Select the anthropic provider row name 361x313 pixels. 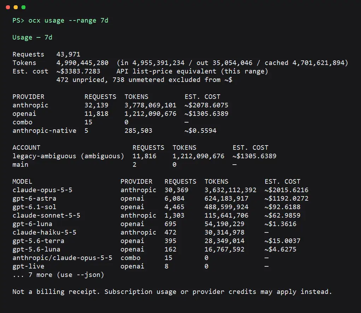pyautogui.click(x=30, y=105)
